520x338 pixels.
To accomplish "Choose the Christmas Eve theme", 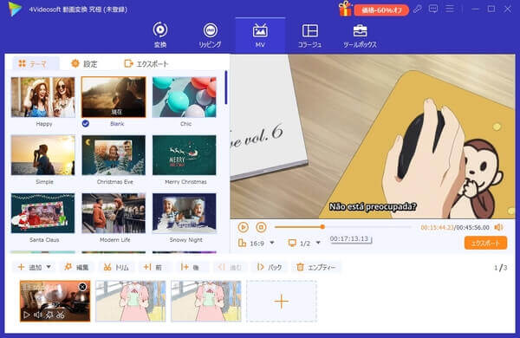I will pyautogui.click(x=114, y=155).
